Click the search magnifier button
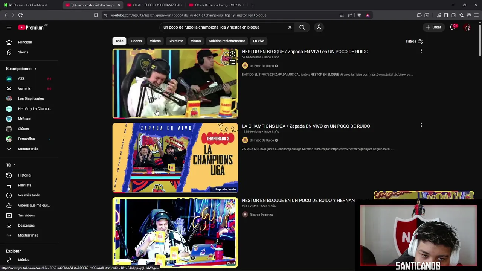 pyautogui.click(x=302, y=27)
